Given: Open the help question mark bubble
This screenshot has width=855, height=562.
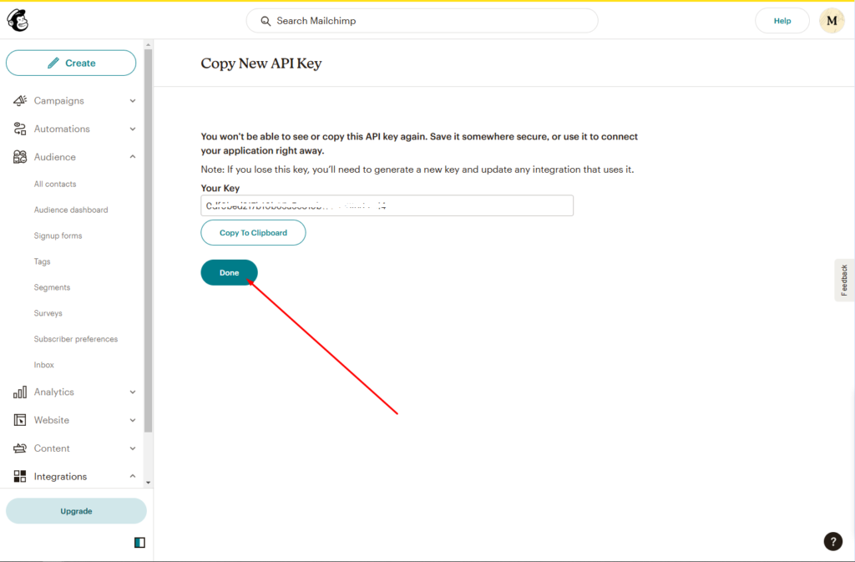Looking at the screenshot, I should (832, 541).
